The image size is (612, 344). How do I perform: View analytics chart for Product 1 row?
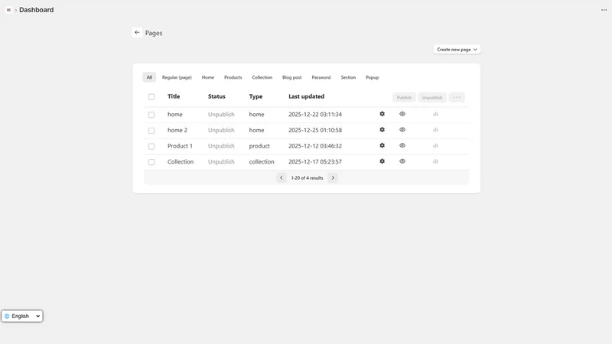click(435, 145)
